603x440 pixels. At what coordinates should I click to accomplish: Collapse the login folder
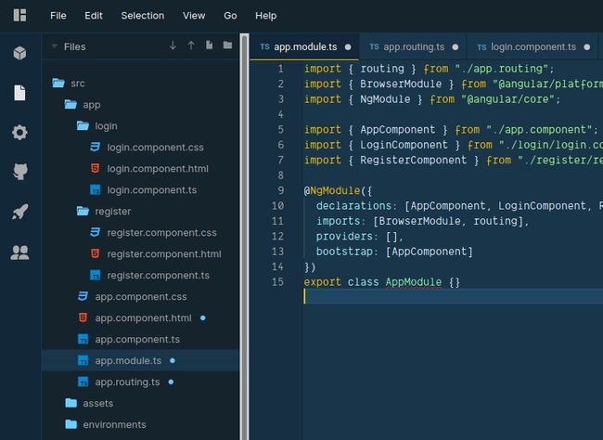coord(84,126)
